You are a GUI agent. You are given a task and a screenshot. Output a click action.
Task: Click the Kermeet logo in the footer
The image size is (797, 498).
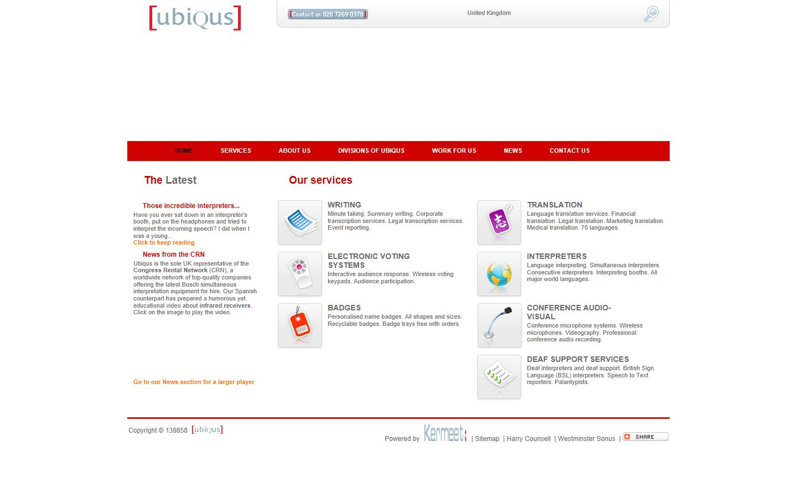coord(444,434)
